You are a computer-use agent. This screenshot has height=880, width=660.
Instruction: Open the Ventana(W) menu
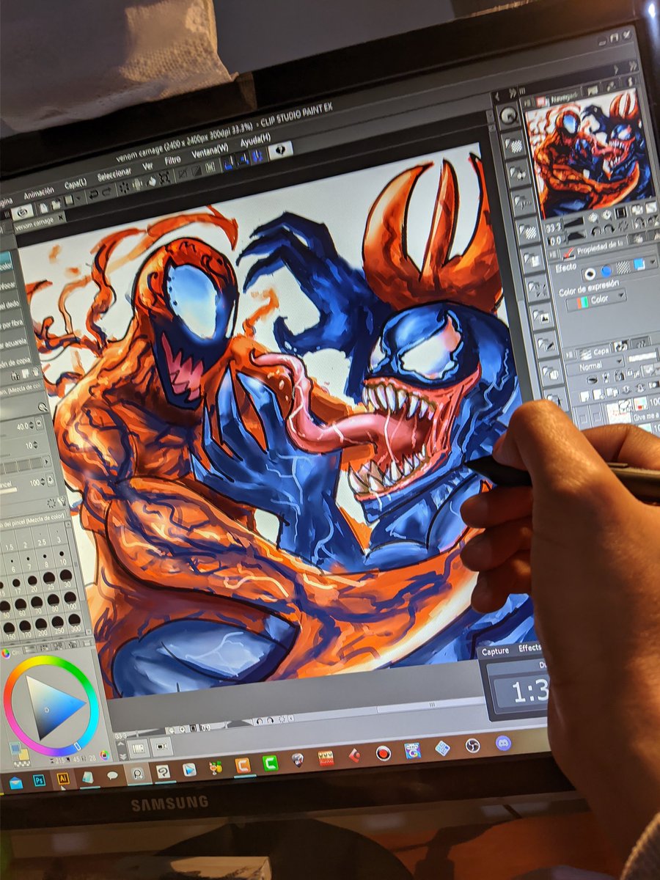point(210,153)
